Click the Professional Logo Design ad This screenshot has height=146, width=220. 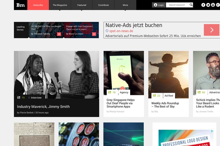[186, 138]
